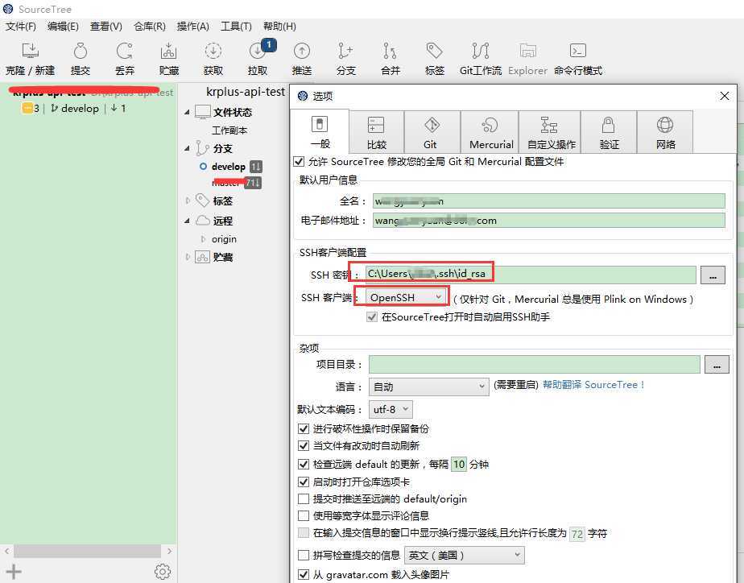Switch to the Git options tab
Screen dimensions: 744x583
coord(432,132)
